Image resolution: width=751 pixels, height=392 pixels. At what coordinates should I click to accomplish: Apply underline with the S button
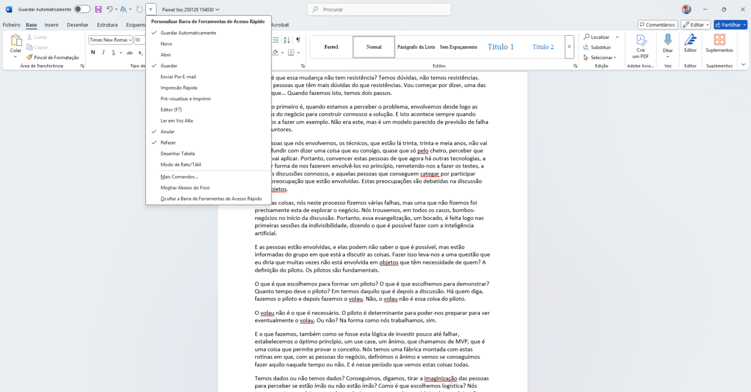pos(113,52)
